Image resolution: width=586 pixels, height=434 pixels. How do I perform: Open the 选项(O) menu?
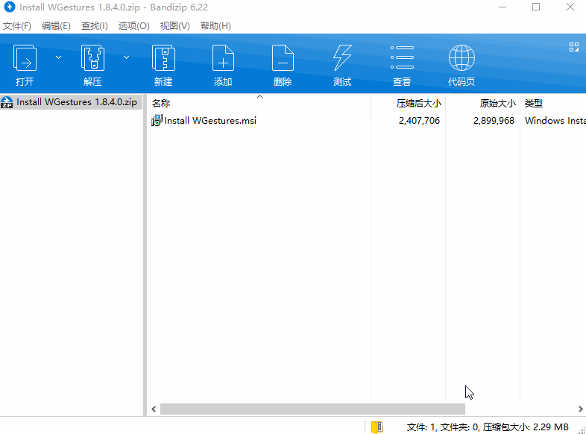click(x=133, y=26)
